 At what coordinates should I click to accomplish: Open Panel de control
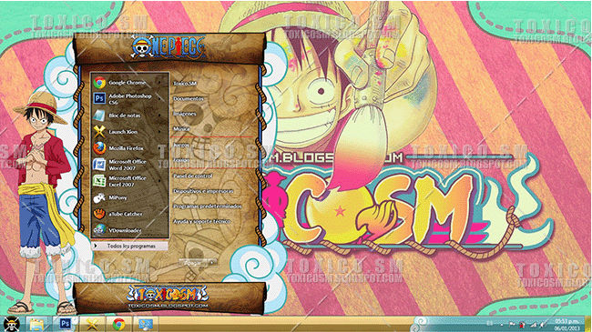192,176
